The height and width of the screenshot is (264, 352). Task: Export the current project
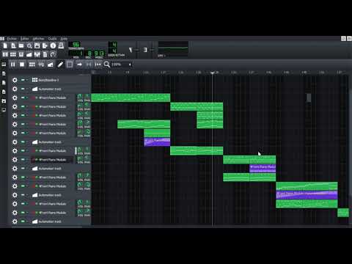(45, 45)
